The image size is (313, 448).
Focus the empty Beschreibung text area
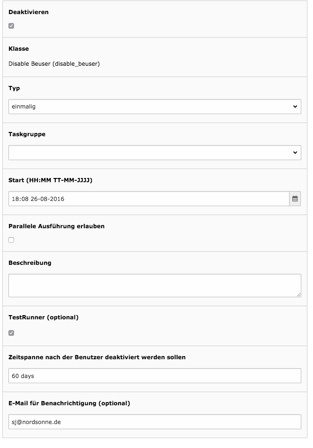(x=155, y=286)
